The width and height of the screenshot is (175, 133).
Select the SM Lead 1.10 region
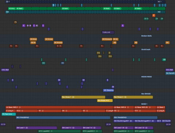point(124,128)
